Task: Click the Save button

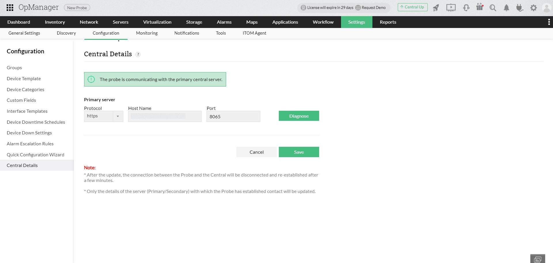Action: point(299,152)
